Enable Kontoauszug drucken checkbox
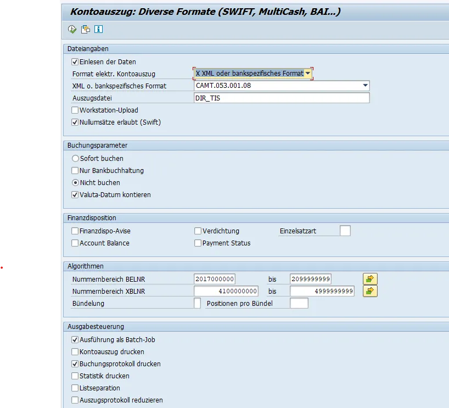The image size is (449, 408). tap(75, 352)
